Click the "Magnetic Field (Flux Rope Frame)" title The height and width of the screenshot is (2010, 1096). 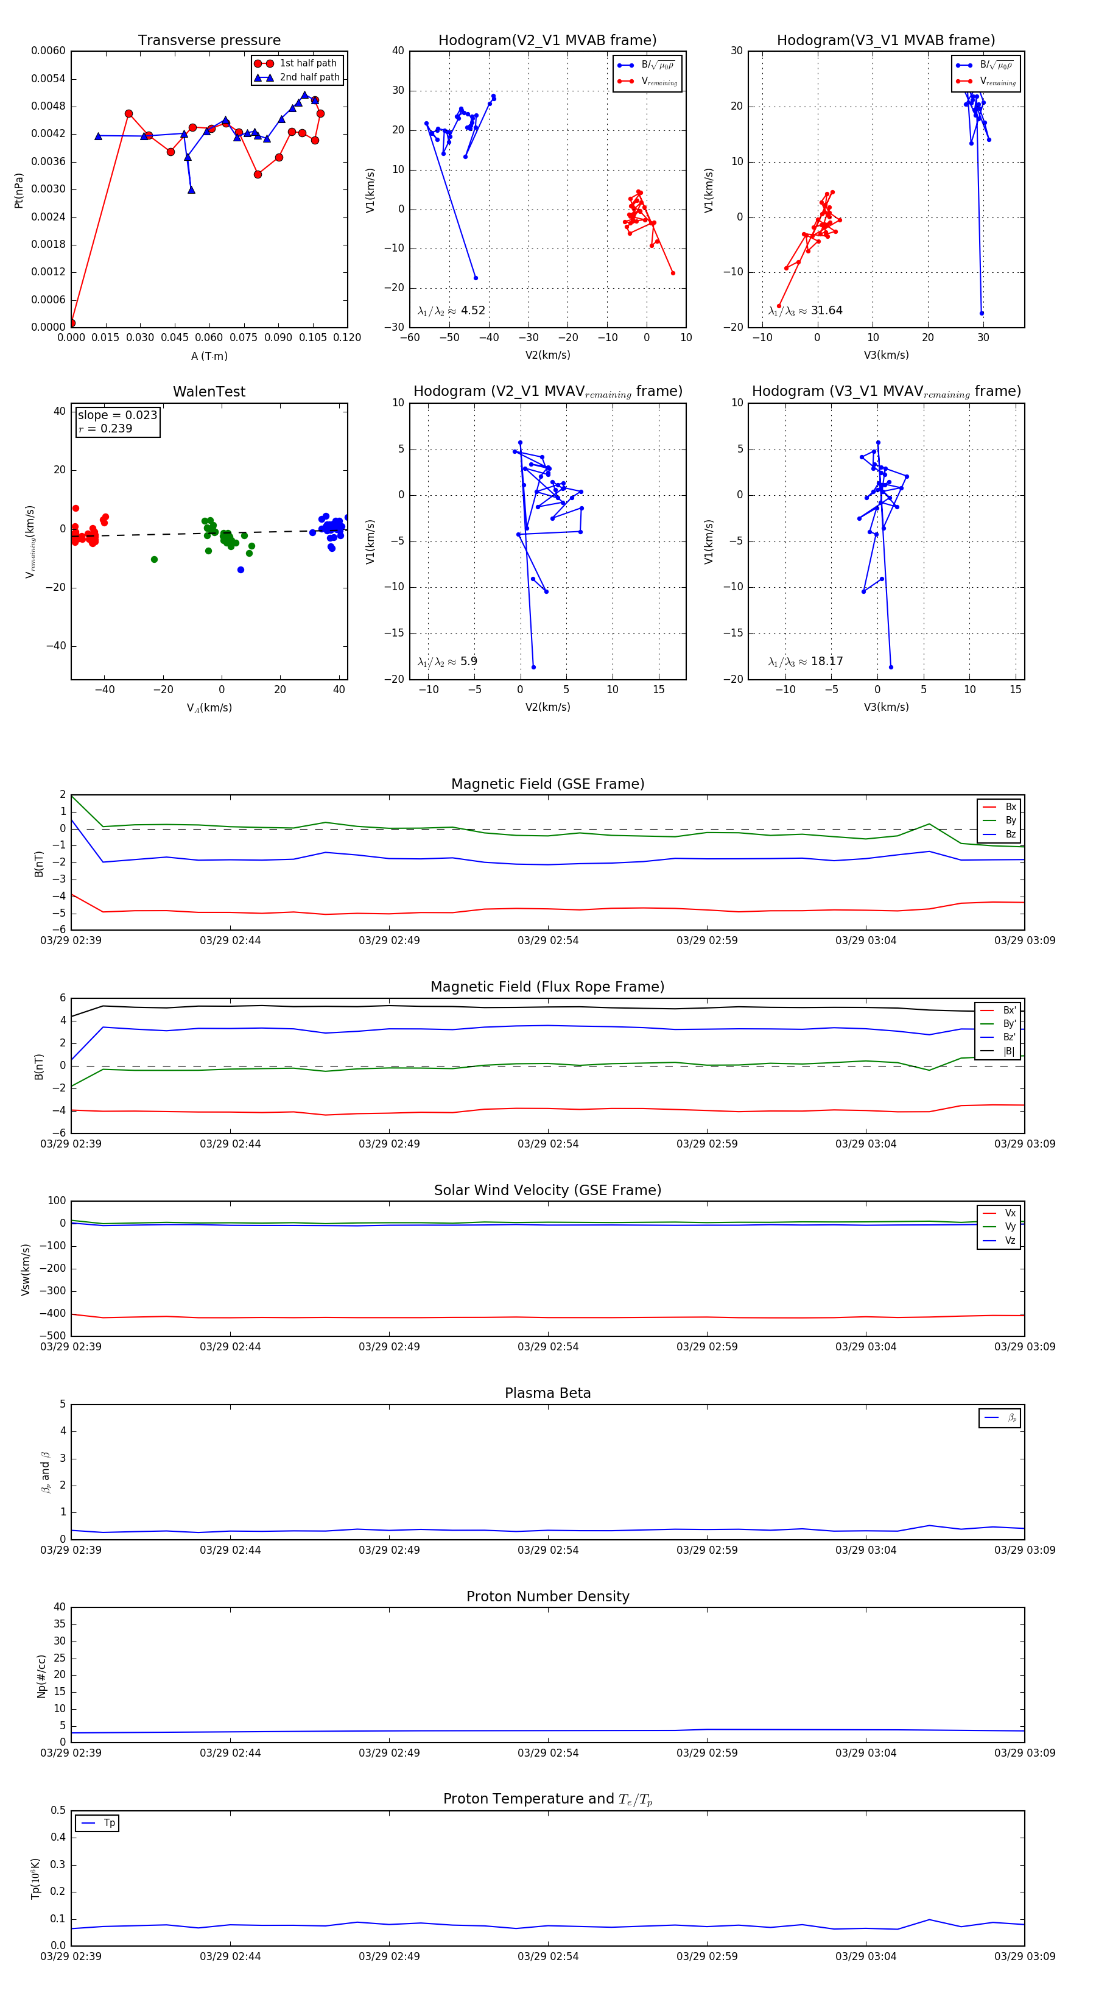tap(547, 987)
